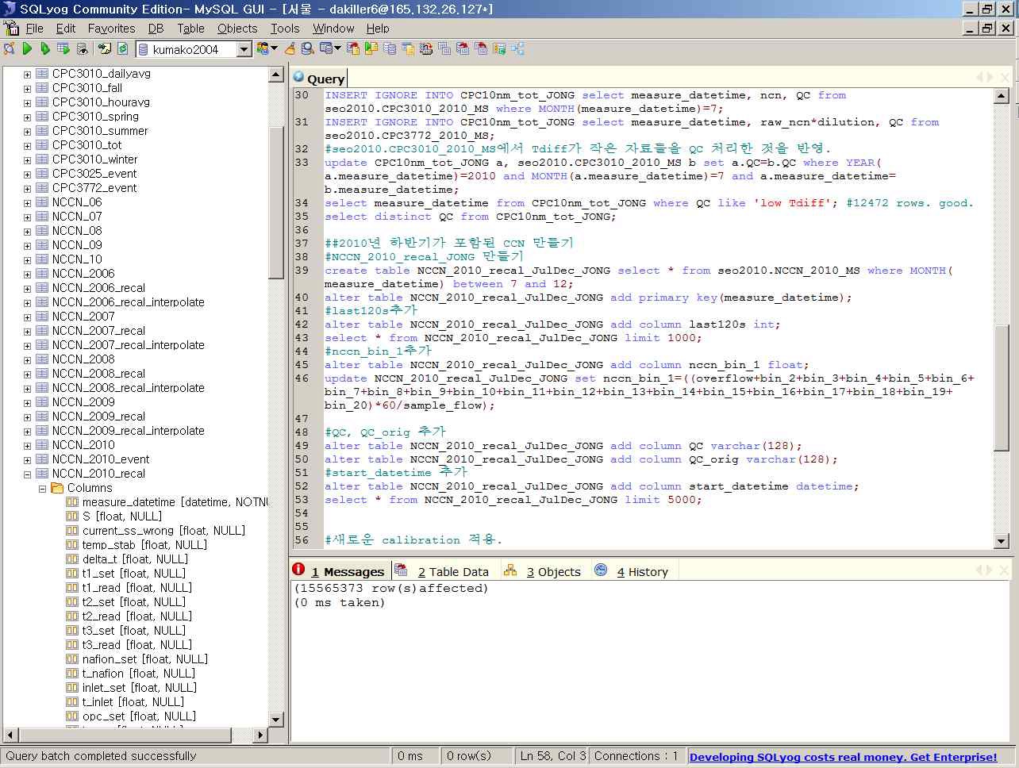
Task: Click the Refresh object browser toolbar icon
Action: 123,49
